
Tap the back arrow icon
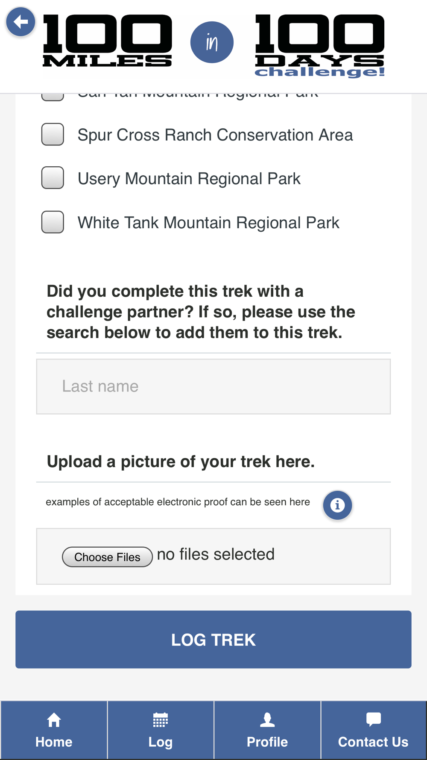coord(20,22)
